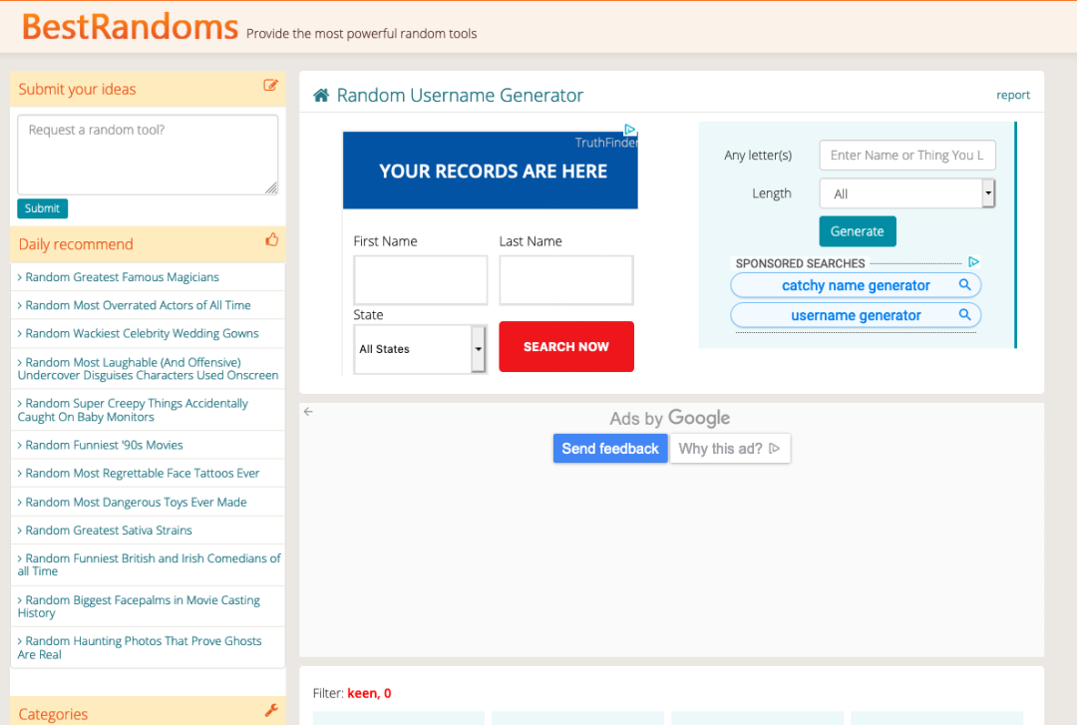Click the report link
The height and width of the screenshot is (725, 1077).
1013,95
